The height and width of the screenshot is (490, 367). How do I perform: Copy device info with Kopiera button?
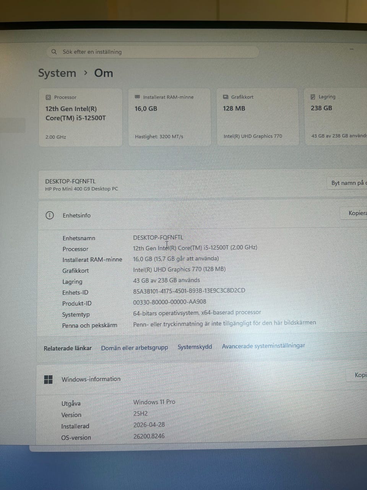(x=356, y=213)
